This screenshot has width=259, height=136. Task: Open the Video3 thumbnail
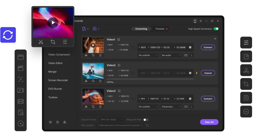click(x=93, y=96)
